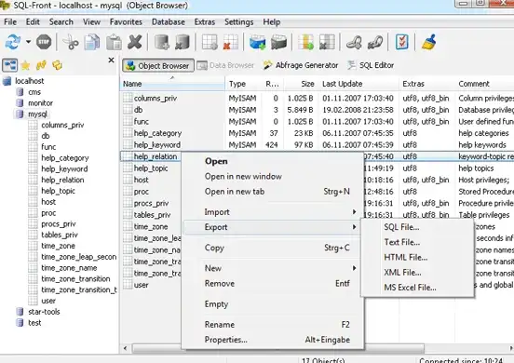514x363 pixels.
Task: Choose Open in new tab
Action: pyautogui.click(x=273, y=192)
